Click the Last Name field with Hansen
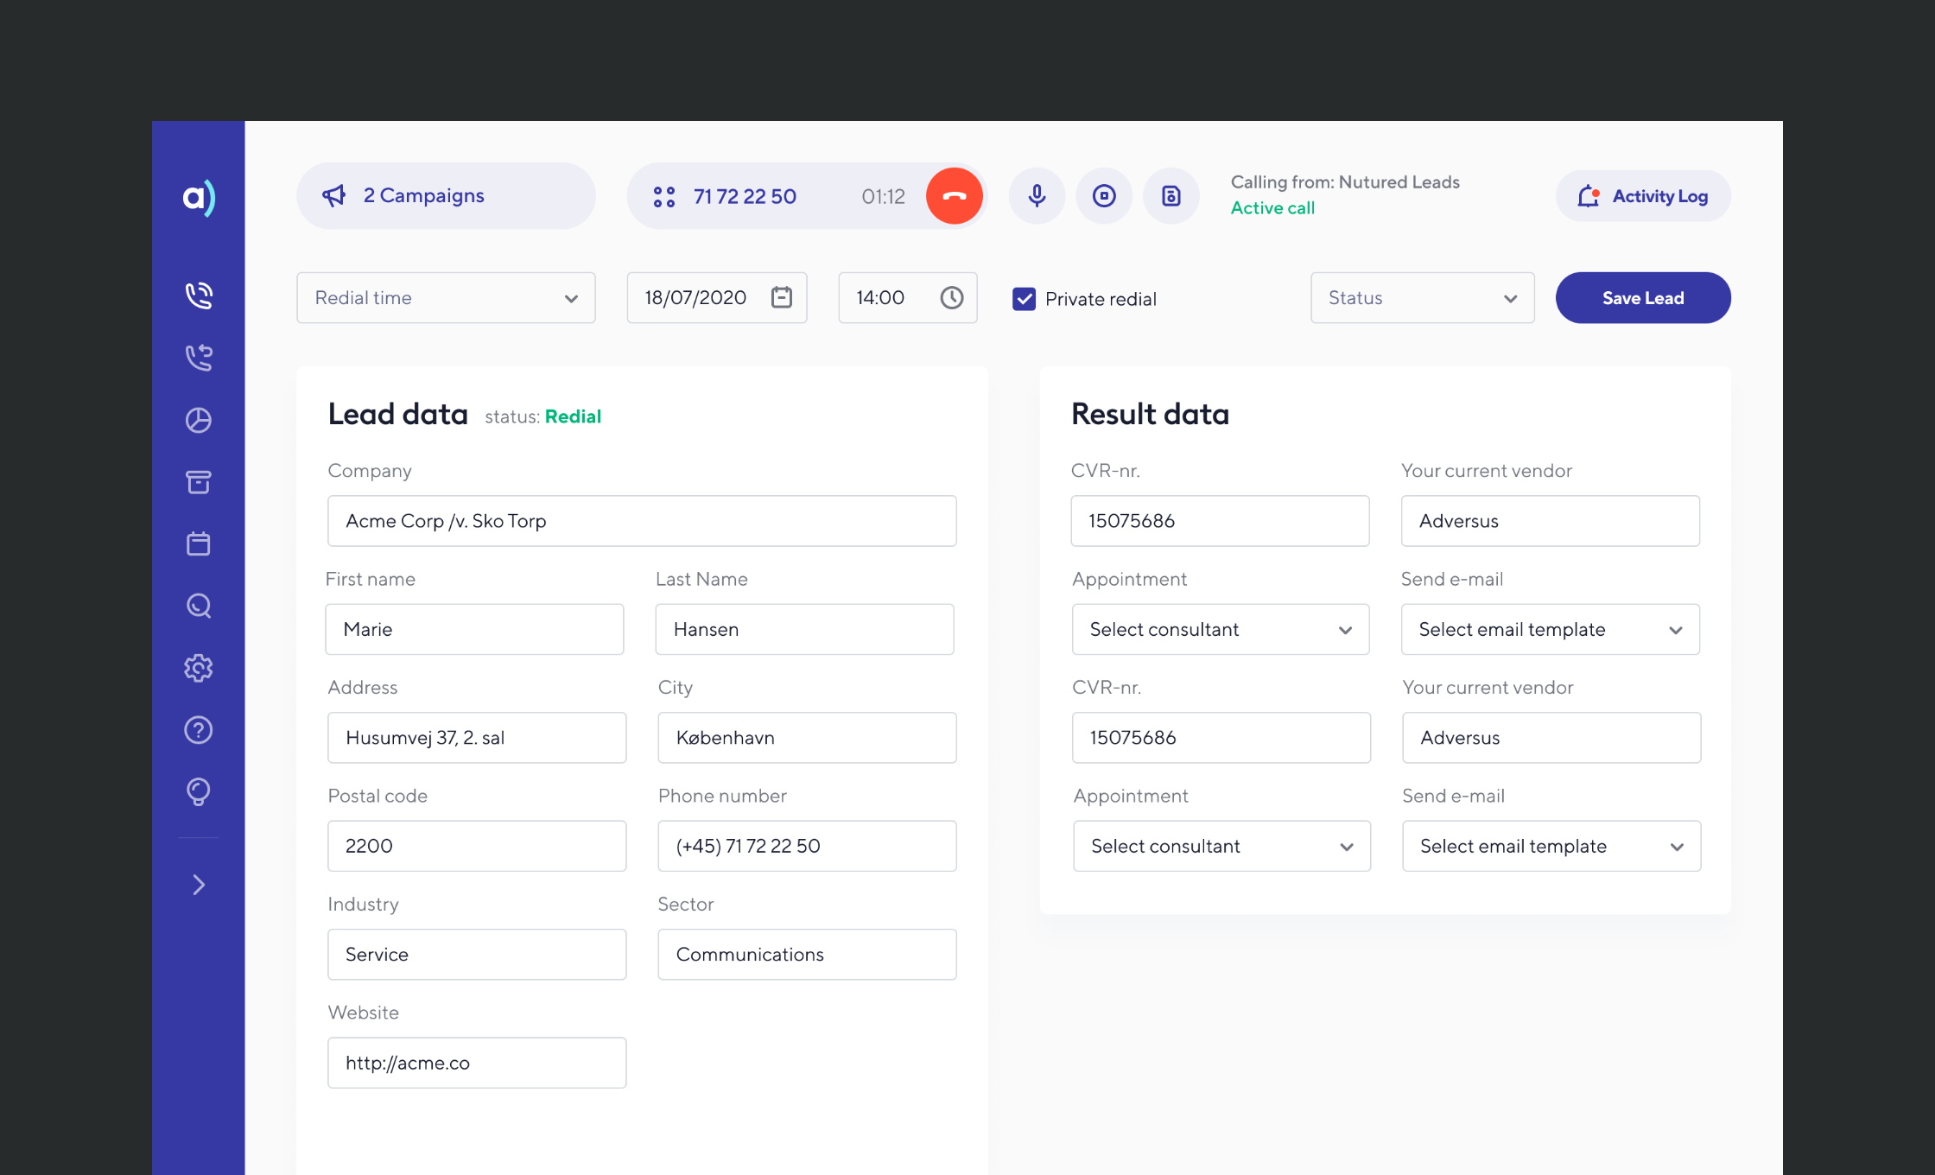Screen dimensions: 1935x1175 tap(805, 630)
